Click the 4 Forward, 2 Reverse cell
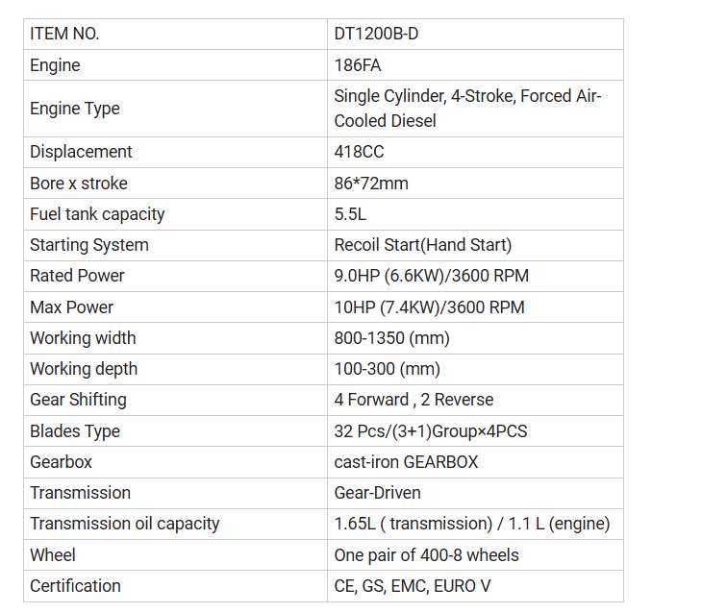Screen dimensions: 727x613 point(414,400)
